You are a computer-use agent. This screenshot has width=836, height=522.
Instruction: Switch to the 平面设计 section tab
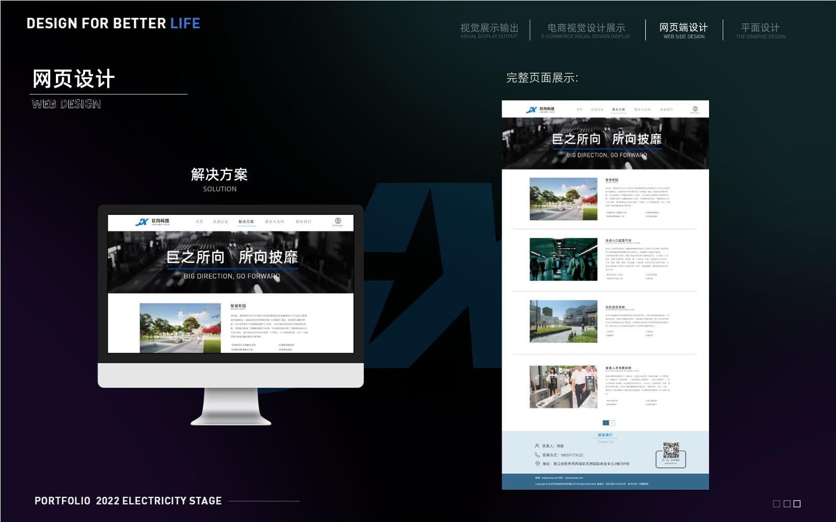(x=759, y=28)
